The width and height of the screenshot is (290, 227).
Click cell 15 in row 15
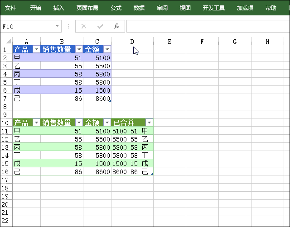[62, 163]
